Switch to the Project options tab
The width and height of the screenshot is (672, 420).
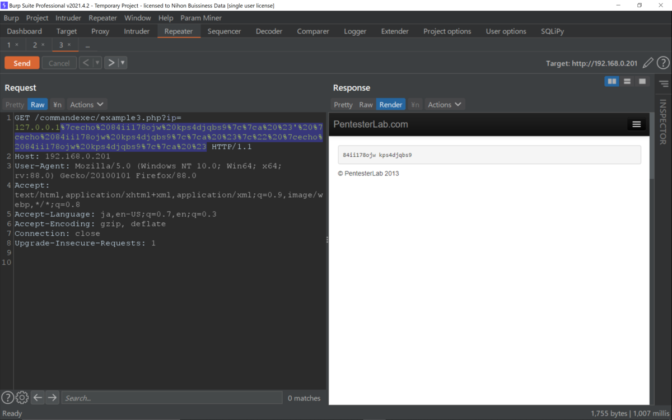[x=447, y=31]
